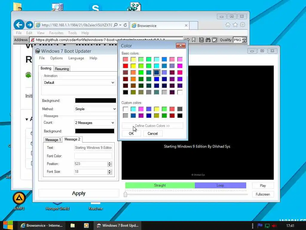Click the flag icon in system tray

260,226
